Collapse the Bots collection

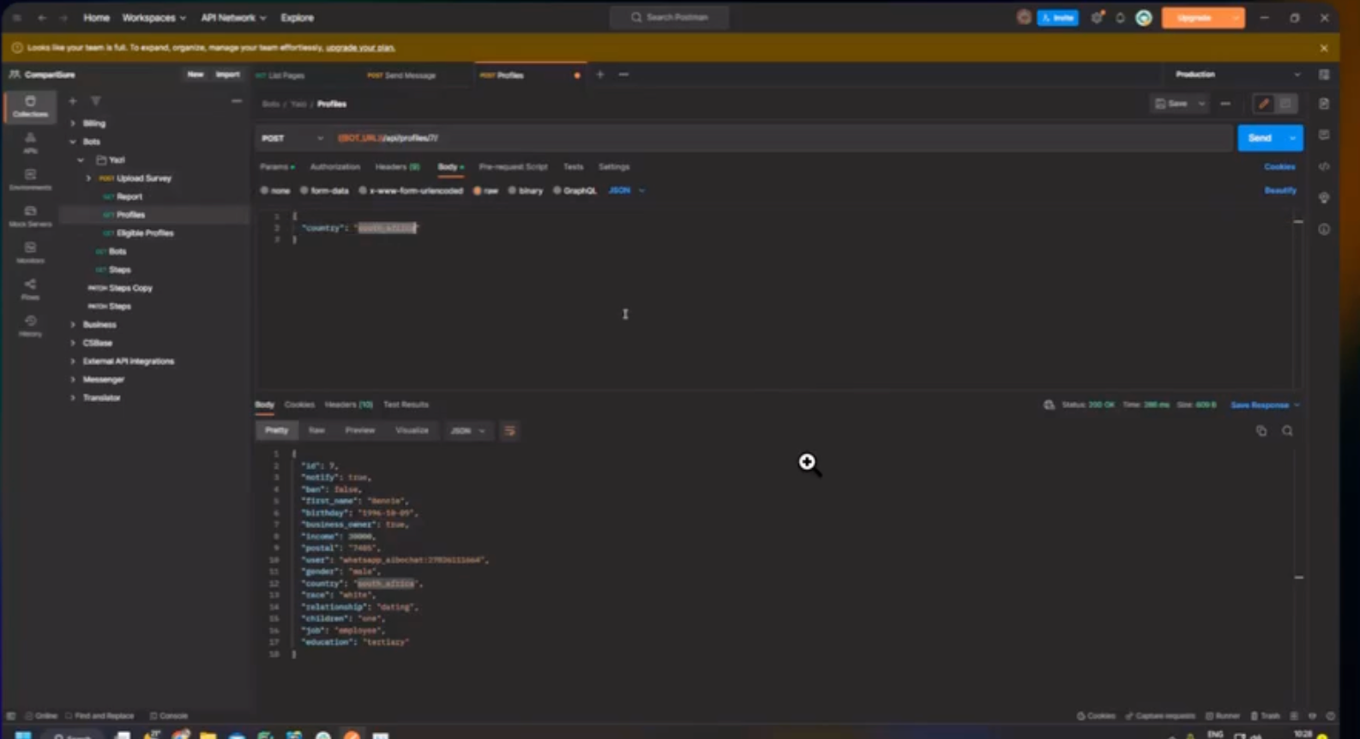click(x=73, y=141)
